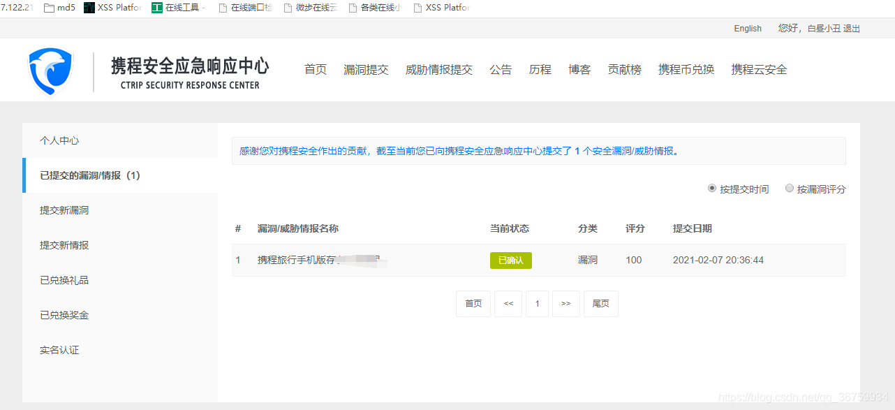Open 博客 in the top navigation

point(579,70)
